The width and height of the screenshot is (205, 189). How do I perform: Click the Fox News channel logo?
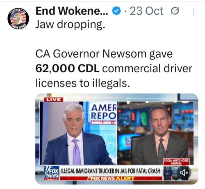(52, 173)
